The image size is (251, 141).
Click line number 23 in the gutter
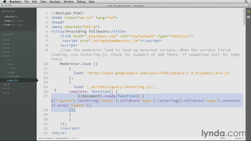45,133
